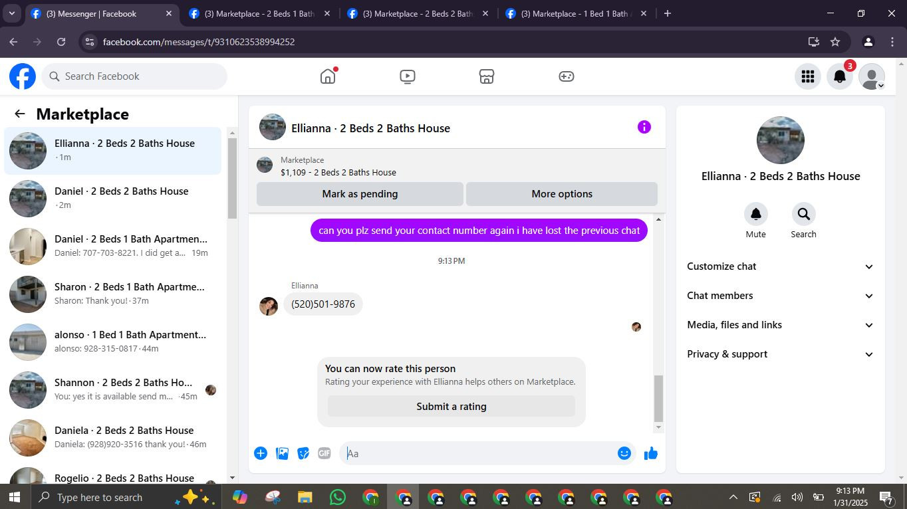This screenshot has height=509, width=907.
Task: Open File Explorer from the taskbar
Action: click(305, 497)
